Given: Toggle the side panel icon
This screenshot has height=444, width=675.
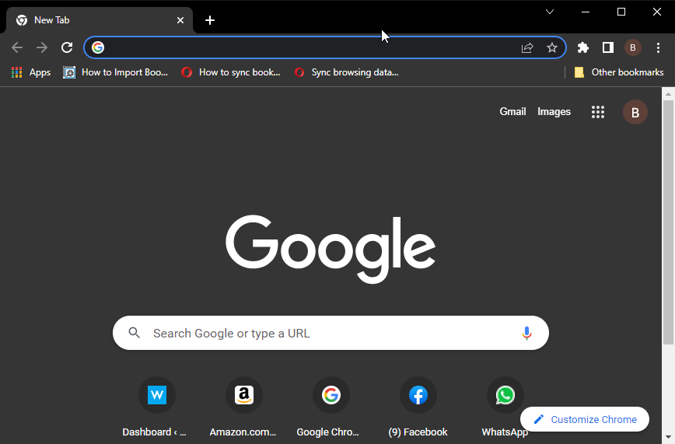Looking at the screenshot, I should [x=608, y=47].
